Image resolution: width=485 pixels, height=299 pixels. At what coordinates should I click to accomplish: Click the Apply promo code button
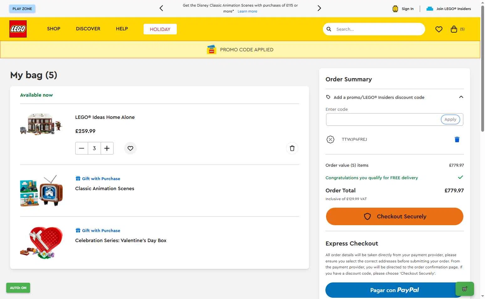[450, 119]
